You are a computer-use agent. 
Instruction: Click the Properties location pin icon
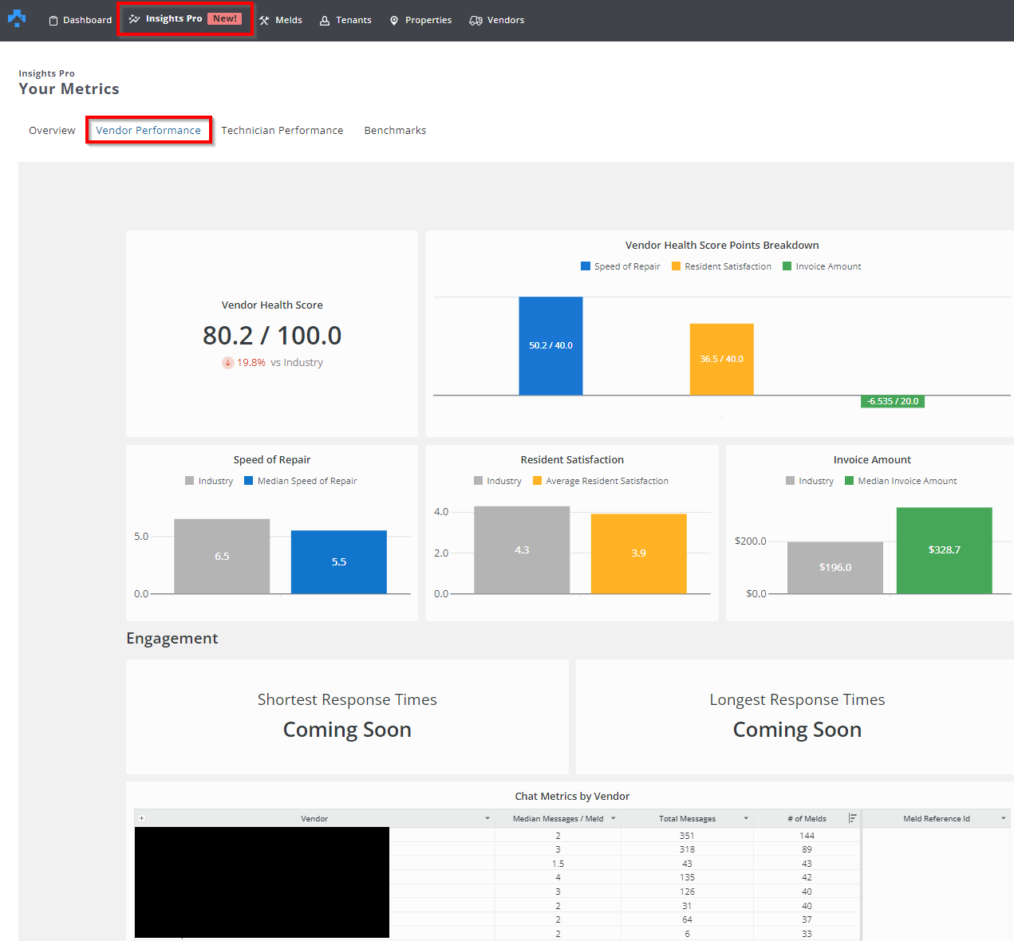(x=394, y=20)
